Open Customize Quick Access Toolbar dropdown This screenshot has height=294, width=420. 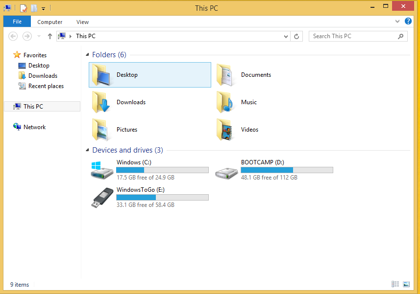43,9
